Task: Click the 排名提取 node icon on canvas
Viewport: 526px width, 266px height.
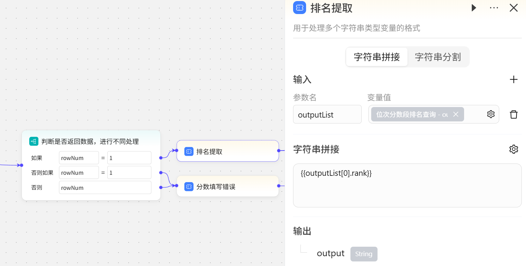Action: point(189,151)
